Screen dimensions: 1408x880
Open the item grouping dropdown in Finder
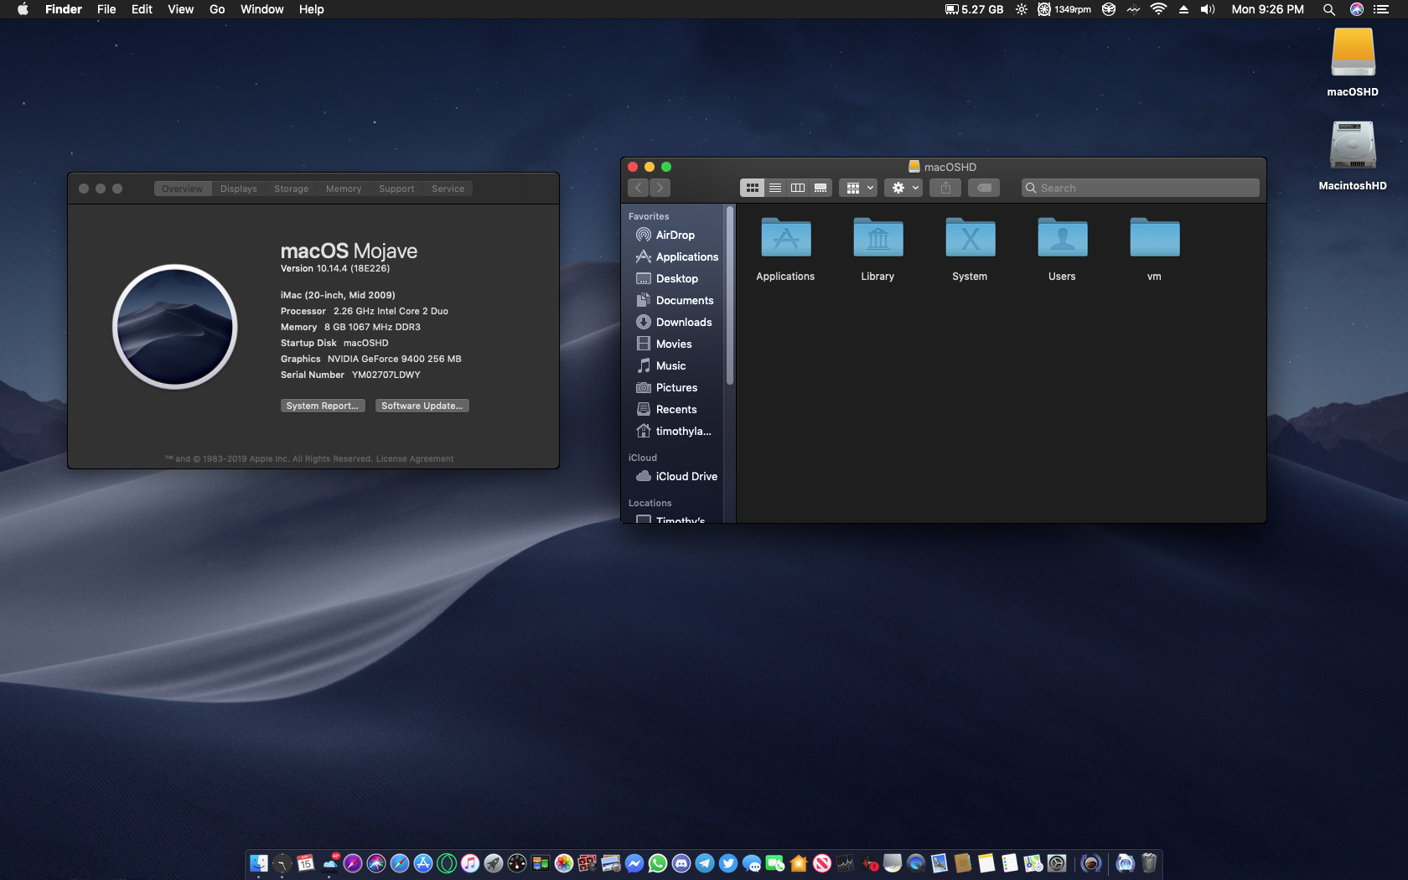pos(859,188)
